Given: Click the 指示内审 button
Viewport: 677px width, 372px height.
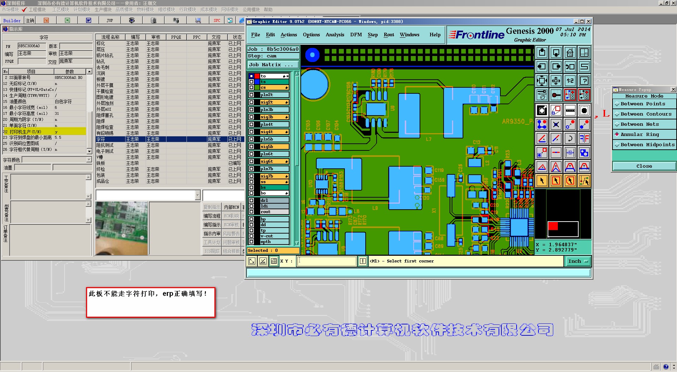Looking at the screenshot, I should (212, 234).
